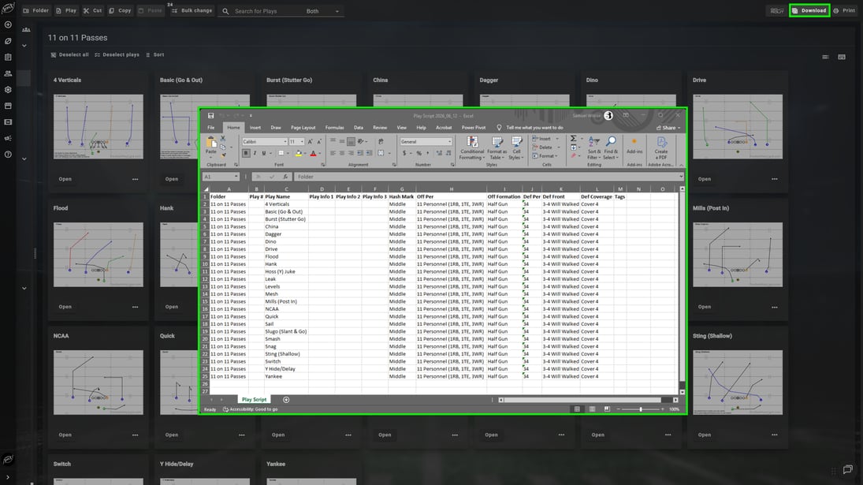Open Calibri font name dropdown in Excel
Image resolution: width=863 pixels, height=485 pixels.
(285, 141)
